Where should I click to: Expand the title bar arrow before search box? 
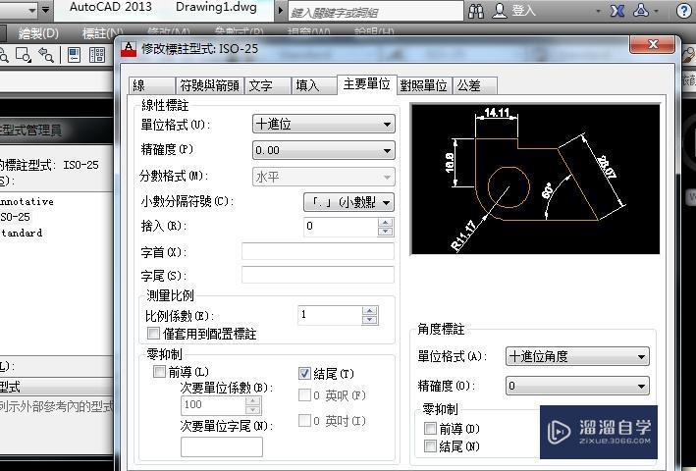click(x=281, y=10)
